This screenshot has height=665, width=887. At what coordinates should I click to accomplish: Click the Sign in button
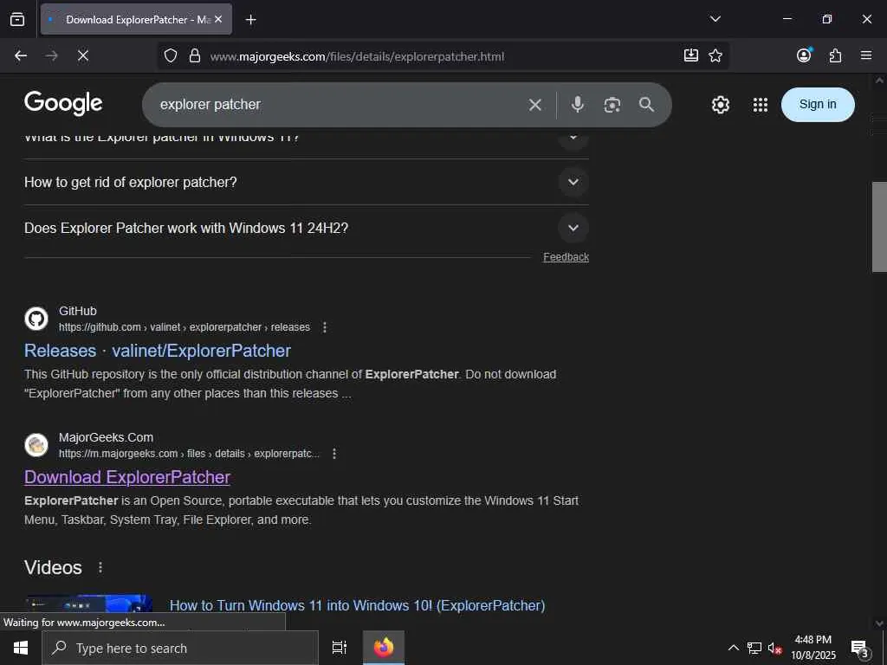click(x=818, y=105)
